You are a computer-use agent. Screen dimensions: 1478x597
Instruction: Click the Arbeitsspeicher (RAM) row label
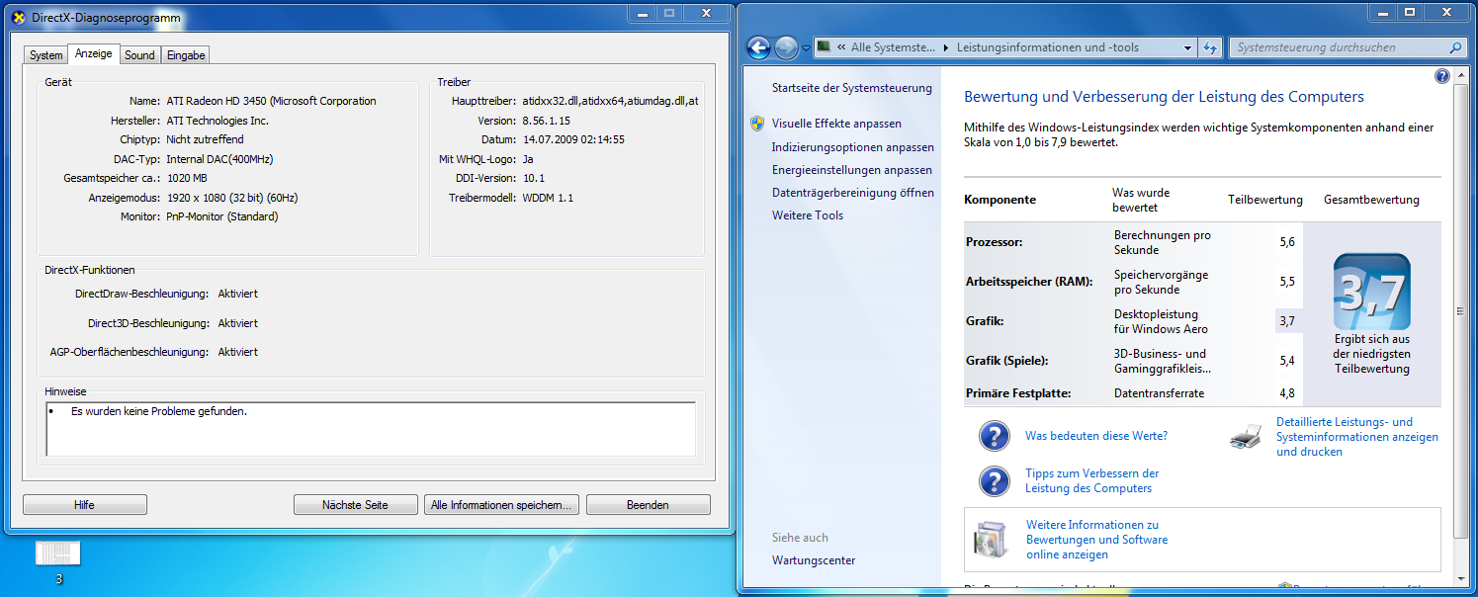click(1029, 282)
